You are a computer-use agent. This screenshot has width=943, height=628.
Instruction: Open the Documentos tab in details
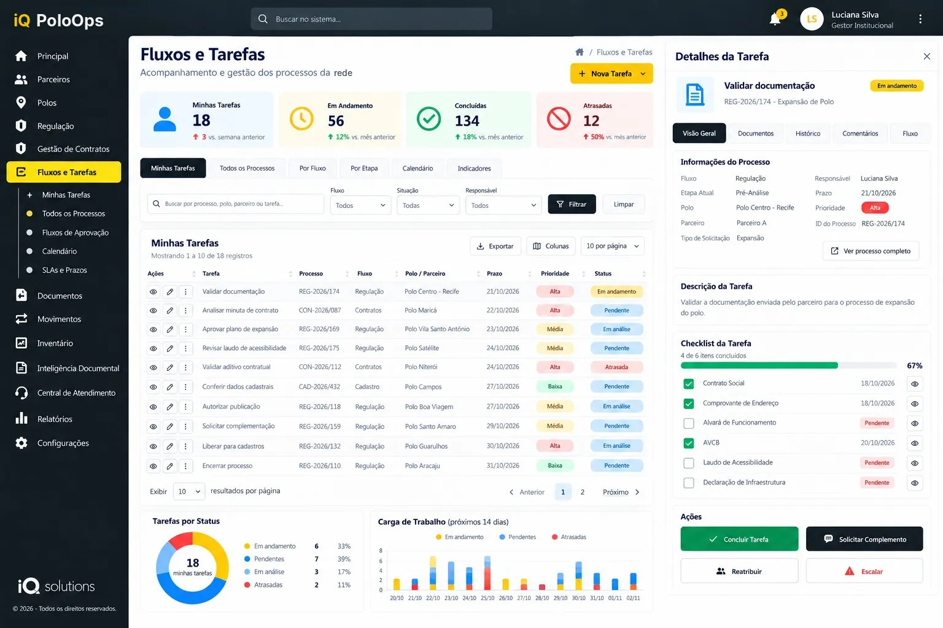coord(756,133)
